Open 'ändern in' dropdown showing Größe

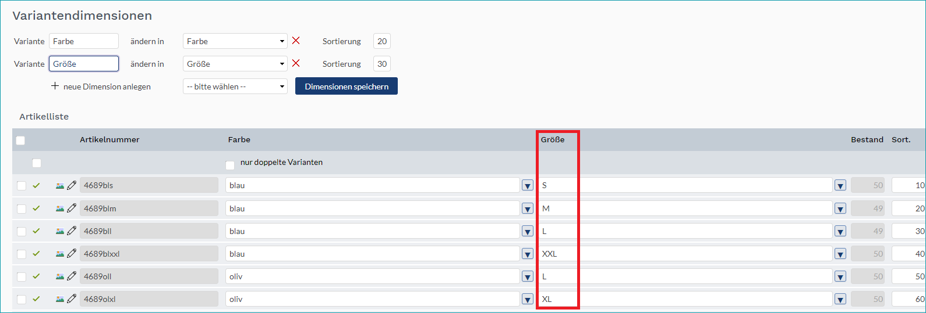coord(235,64)
